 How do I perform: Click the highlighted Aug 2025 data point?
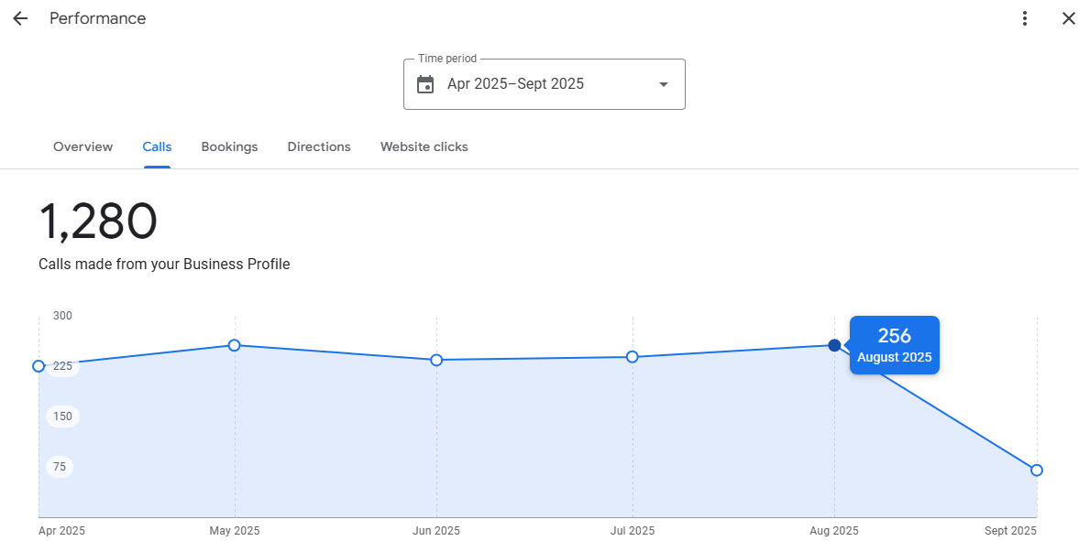(x=834, y=345)
